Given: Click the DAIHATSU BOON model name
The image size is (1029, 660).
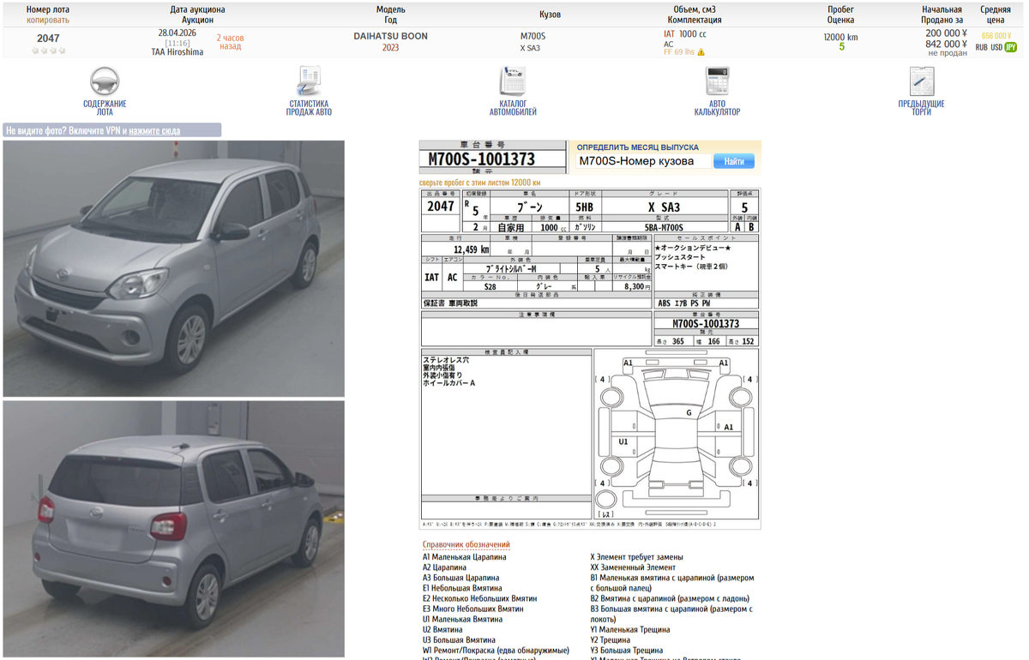Looking at the screenshot, I should coord(390,37).
